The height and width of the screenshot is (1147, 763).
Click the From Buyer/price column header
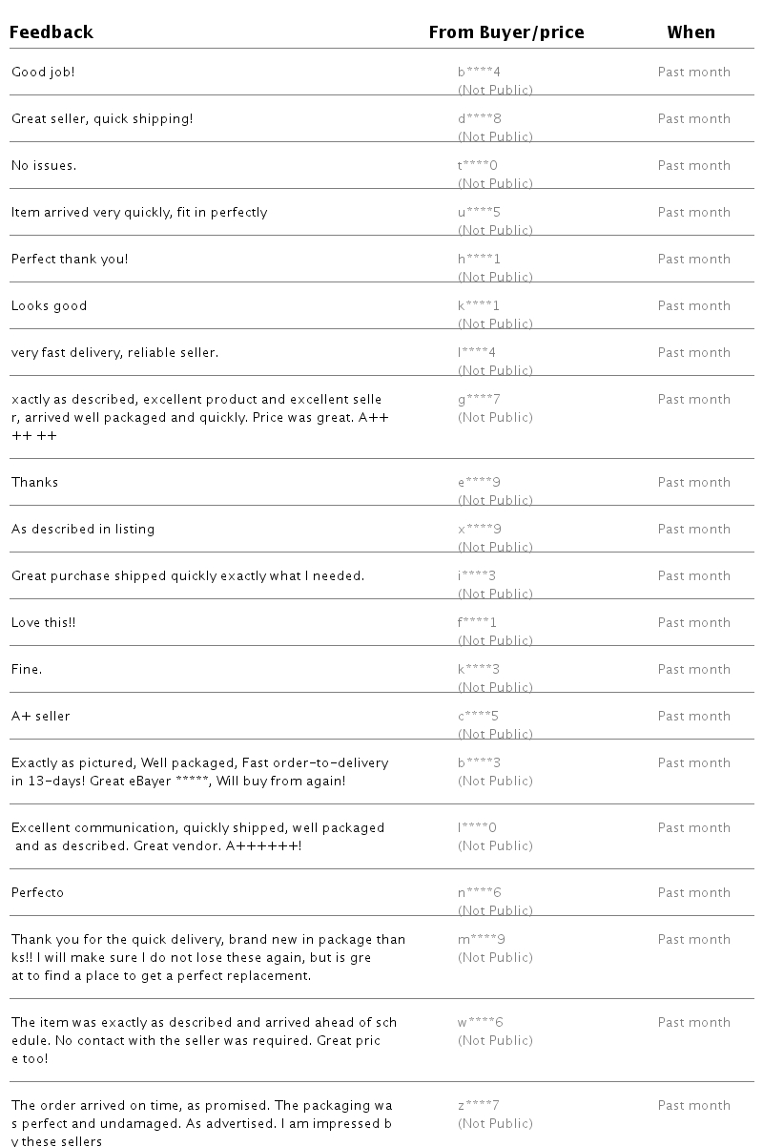click(x=506, y=32)
